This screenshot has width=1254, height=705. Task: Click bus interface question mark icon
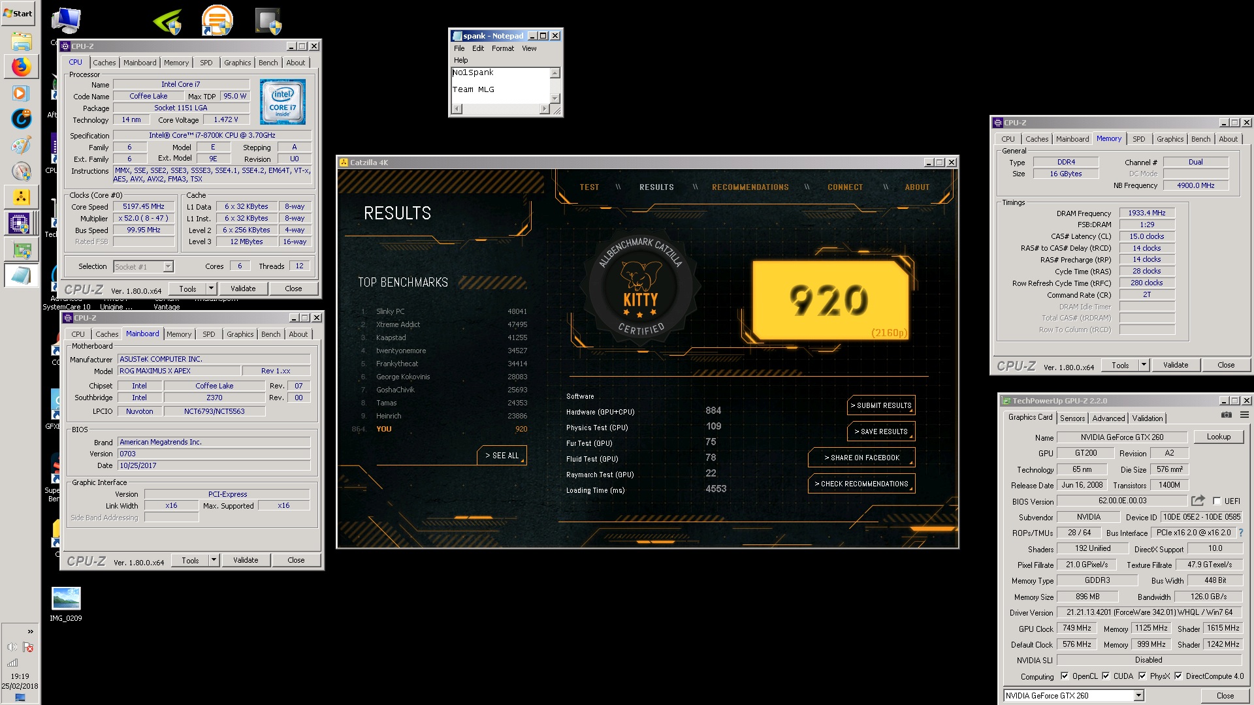(x=1241, y=533)
